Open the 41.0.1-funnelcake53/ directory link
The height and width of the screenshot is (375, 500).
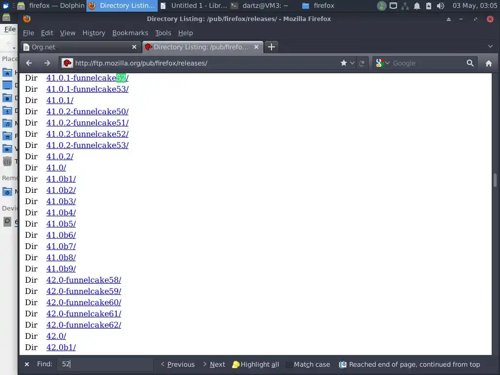click(87, 89)
